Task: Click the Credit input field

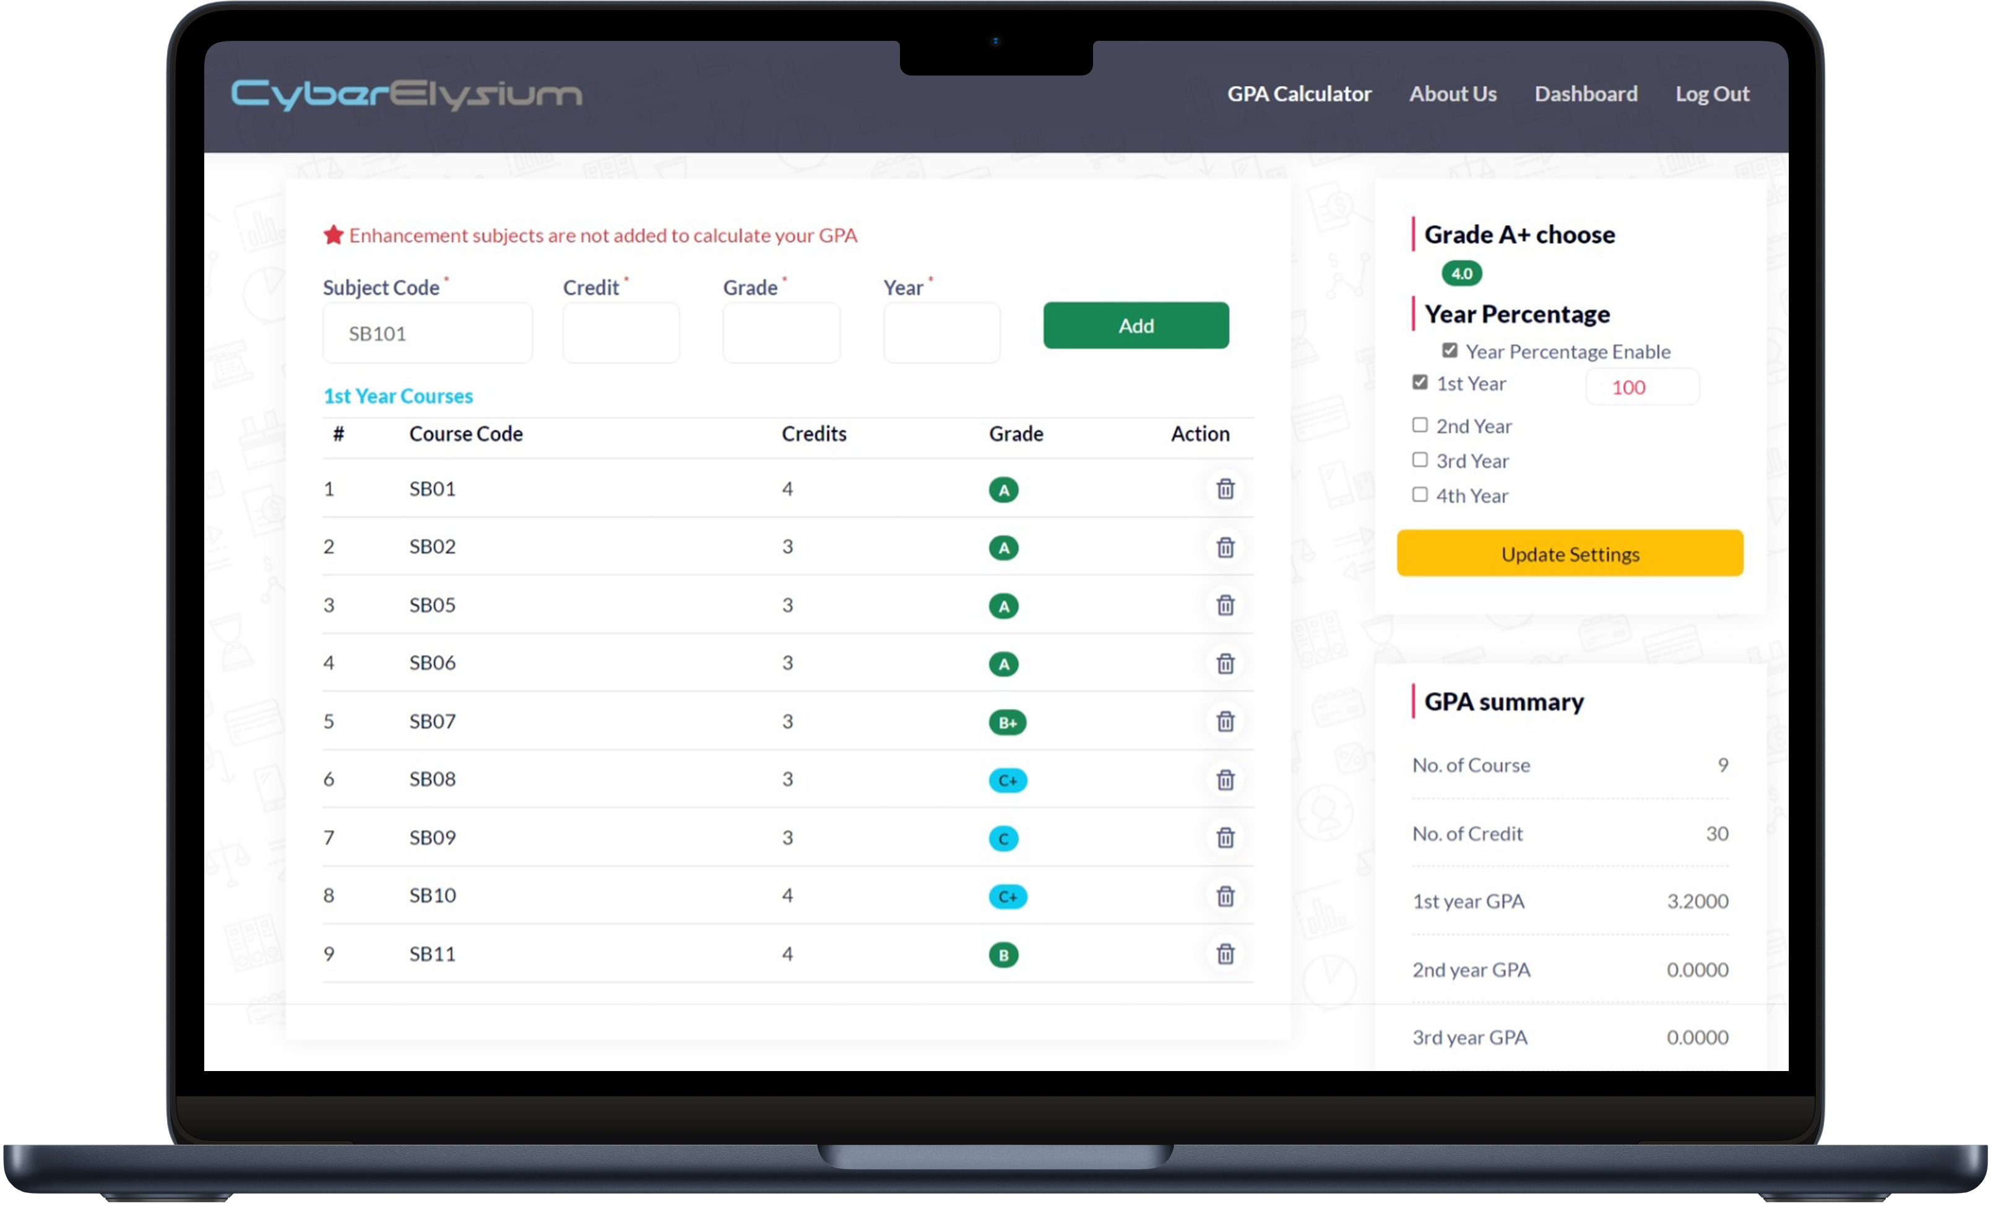Action: (620, 332)
